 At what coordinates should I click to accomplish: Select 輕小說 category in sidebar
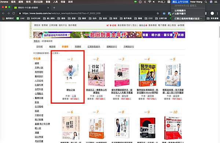tap(38, 128)
